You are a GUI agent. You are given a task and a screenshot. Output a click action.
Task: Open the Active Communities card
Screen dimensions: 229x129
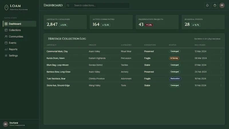pyautogui.click(x=111, y=22)
